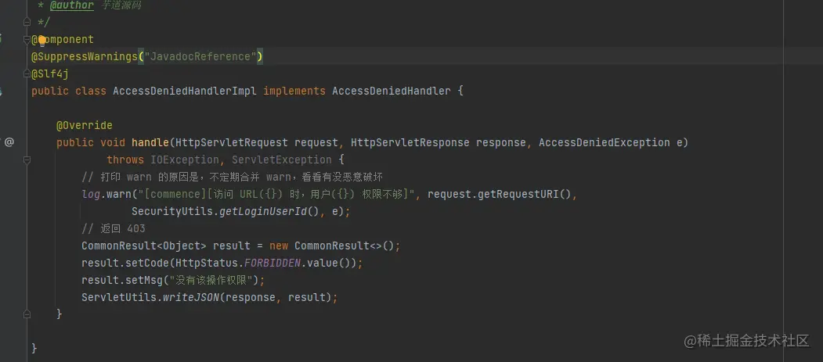Toggle fold marker next to @Slf4j annotation
Image resolution: width=823 pixels, height=362 pixels.
click(27, 73)
